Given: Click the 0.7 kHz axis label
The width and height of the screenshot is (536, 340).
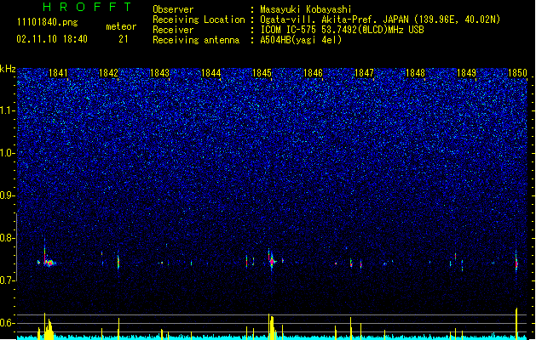Looking at the screenshot, I should [x=8, y=280].
